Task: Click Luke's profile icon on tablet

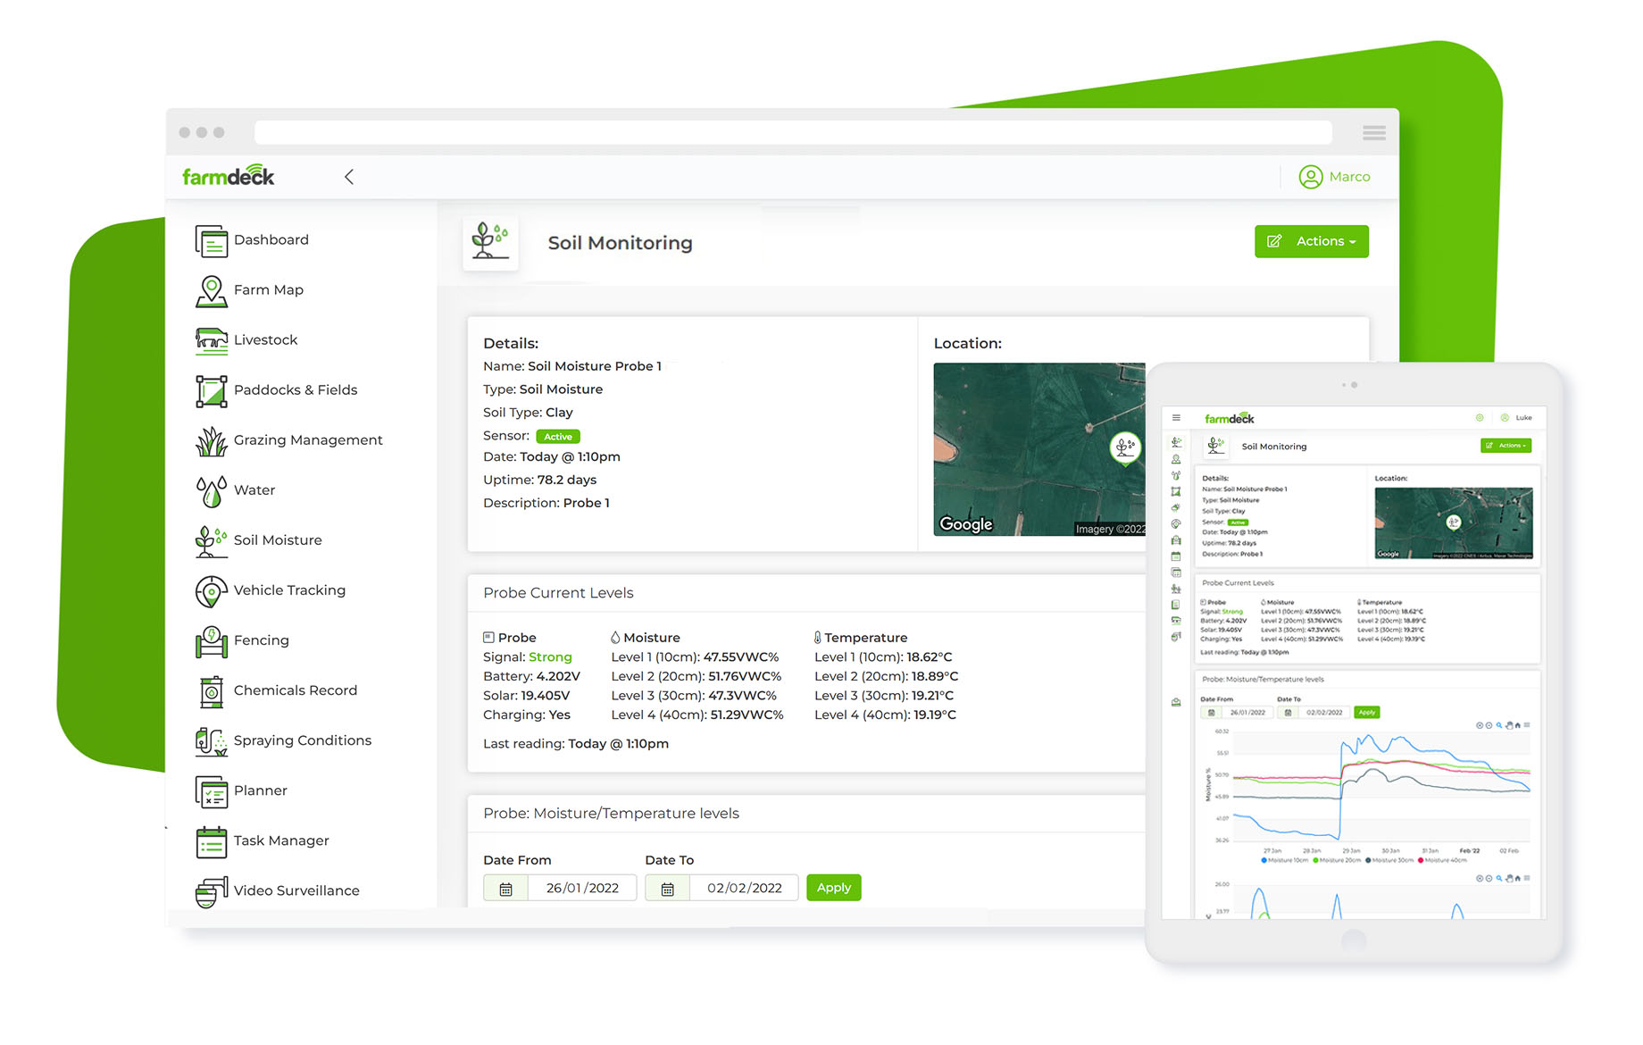Action: (1505, 417)
